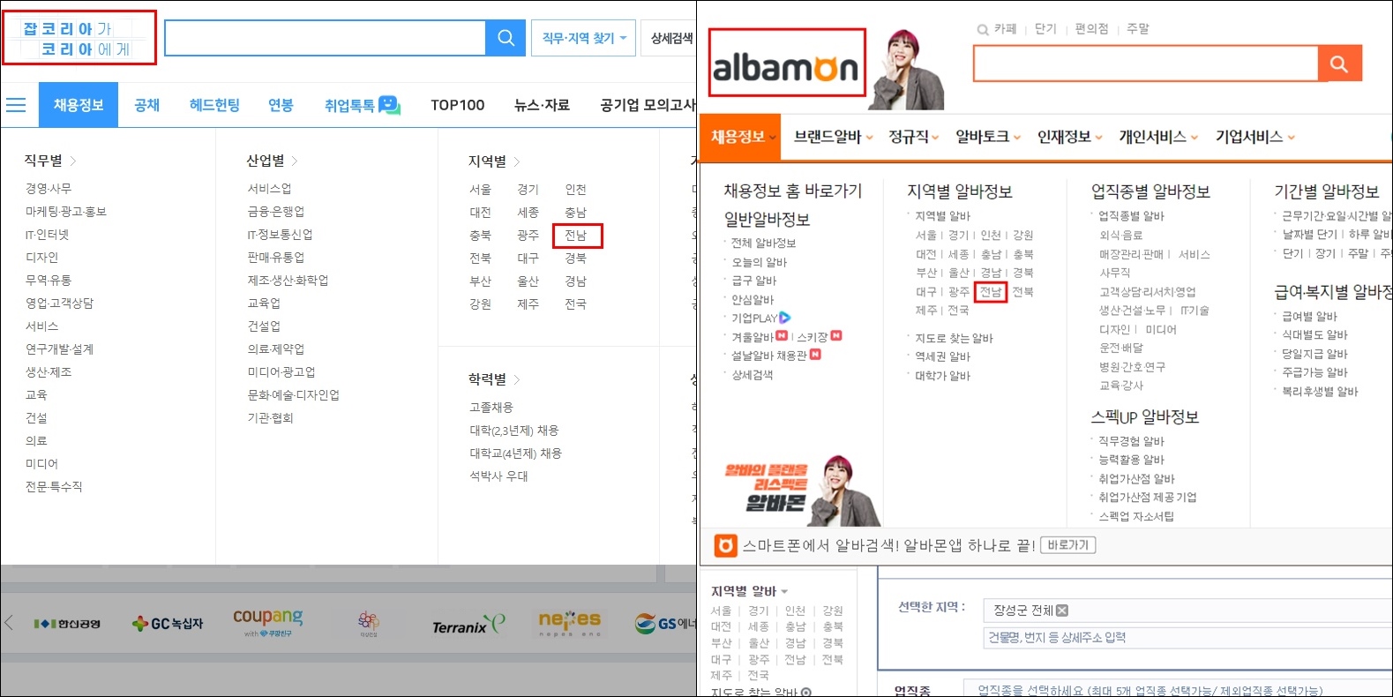Expand the 알바토크 menu
Viewport: 1393px width, 697px height.
point(987,137)
